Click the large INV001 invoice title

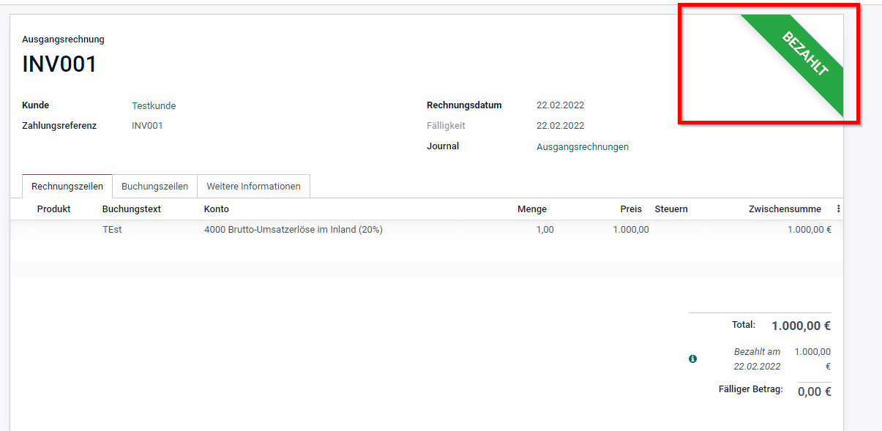(x=60, y=64)
